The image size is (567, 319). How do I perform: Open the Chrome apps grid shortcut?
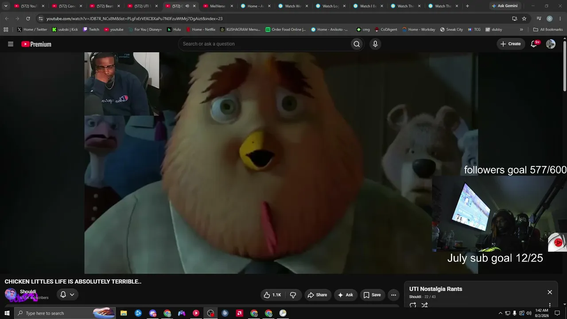pos(6,30)
